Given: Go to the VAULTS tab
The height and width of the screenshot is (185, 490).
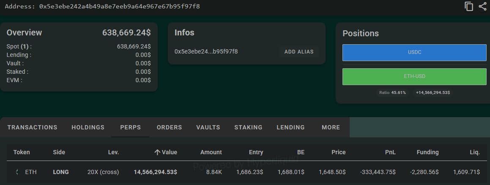Looking at the screenshot, I should click(x=208, y=127).
